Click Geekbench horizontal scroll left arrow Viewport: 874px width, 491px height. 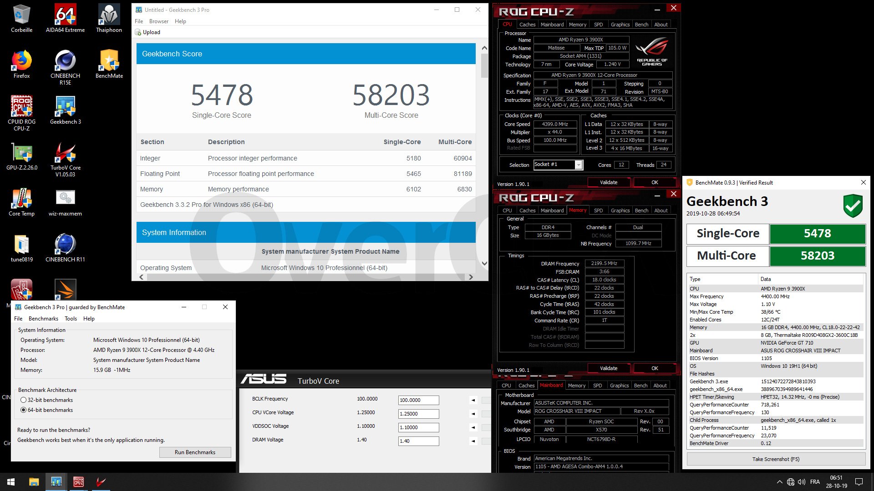[142, 277]
